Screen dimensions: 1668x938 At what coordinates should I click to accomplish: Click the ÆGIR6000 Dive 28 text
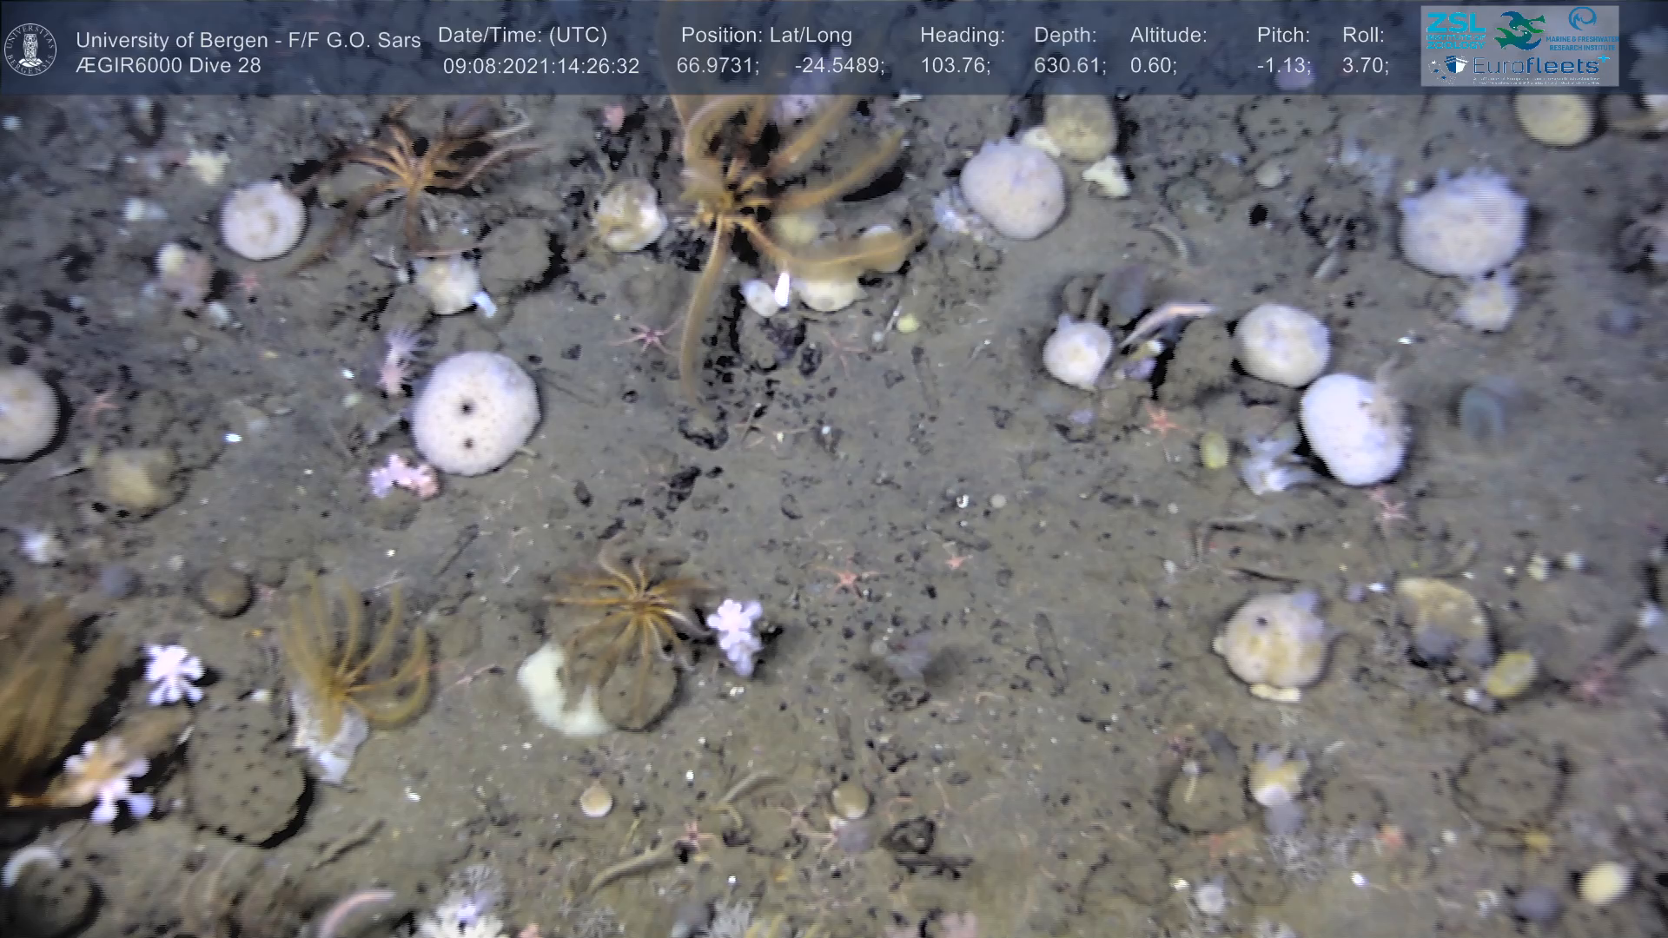pyautogui.click(x=168, y=66)
